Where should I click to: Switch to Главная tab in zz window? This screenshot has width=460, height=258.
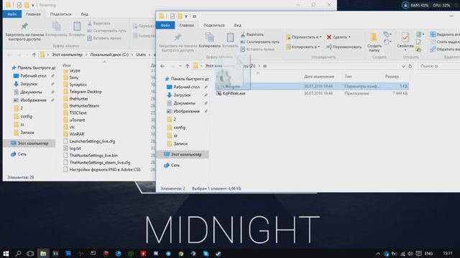point(187,26)
